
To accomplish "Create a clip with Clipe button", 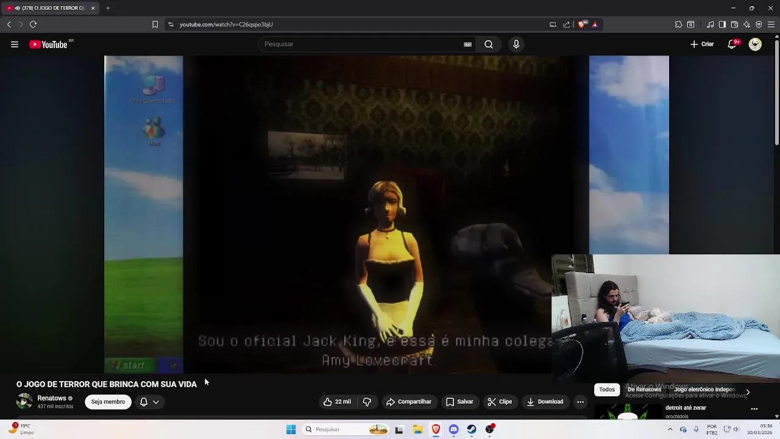I will (500, 402).
